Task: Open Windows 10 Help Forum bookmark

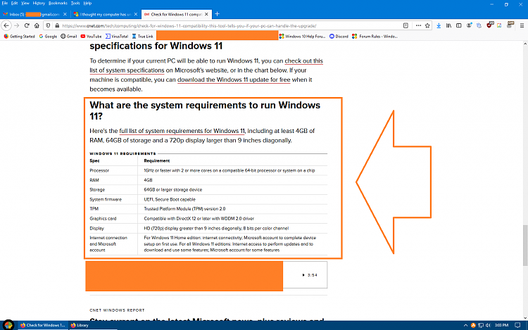Action: (x=302, y=37)
